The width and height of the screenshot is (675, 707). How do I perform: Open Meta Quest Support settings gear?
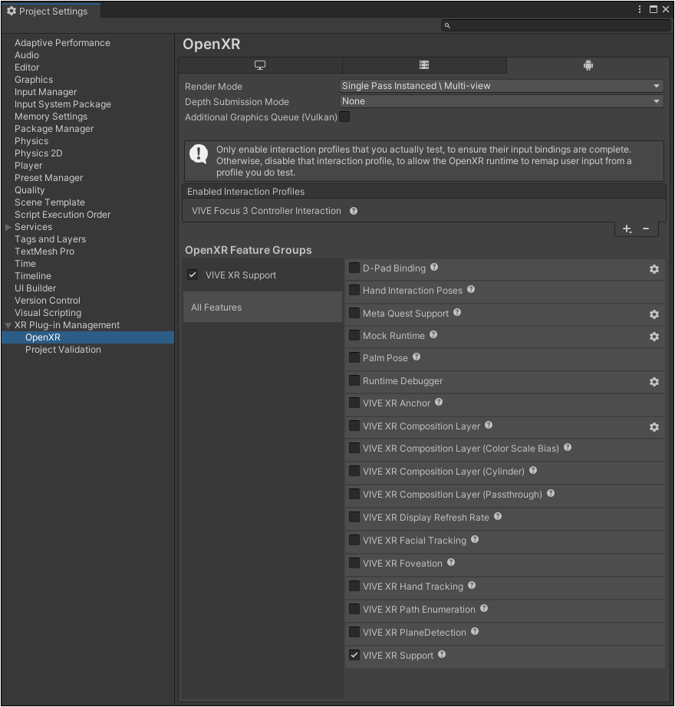coord(654,314)
